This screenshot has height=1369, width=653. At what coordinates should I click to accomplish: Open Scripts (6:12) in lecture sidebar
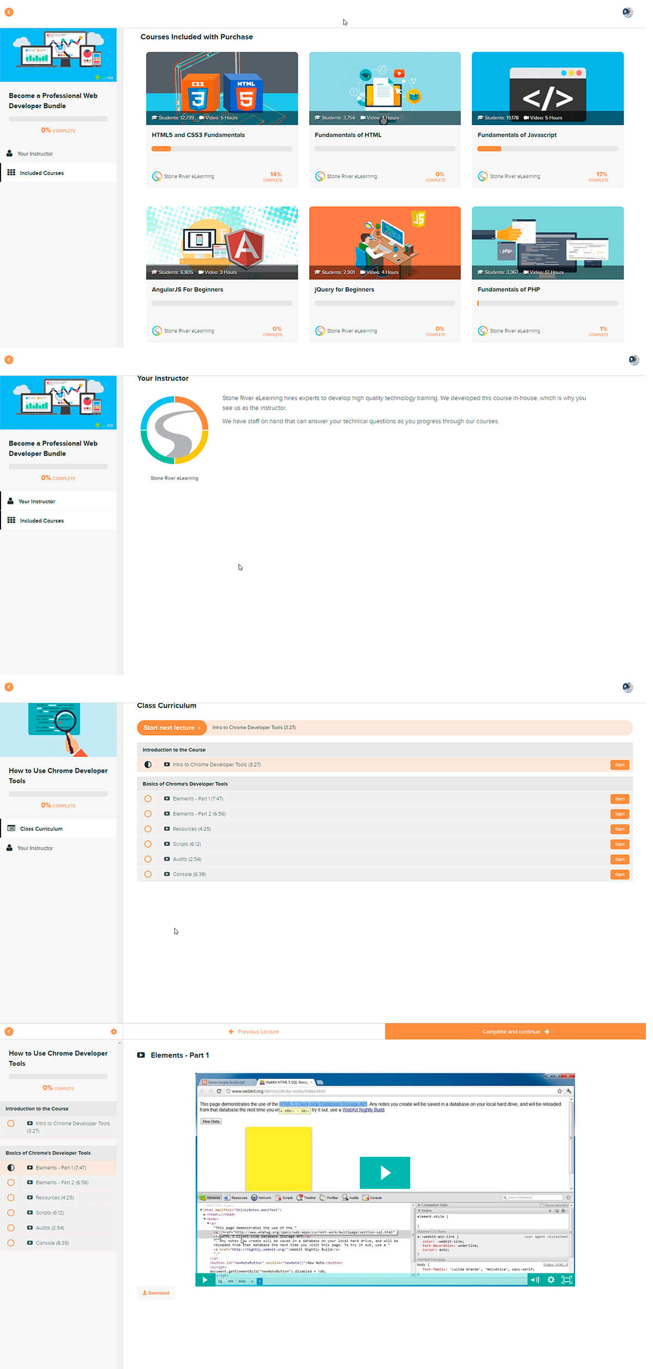pos(58,1212)
